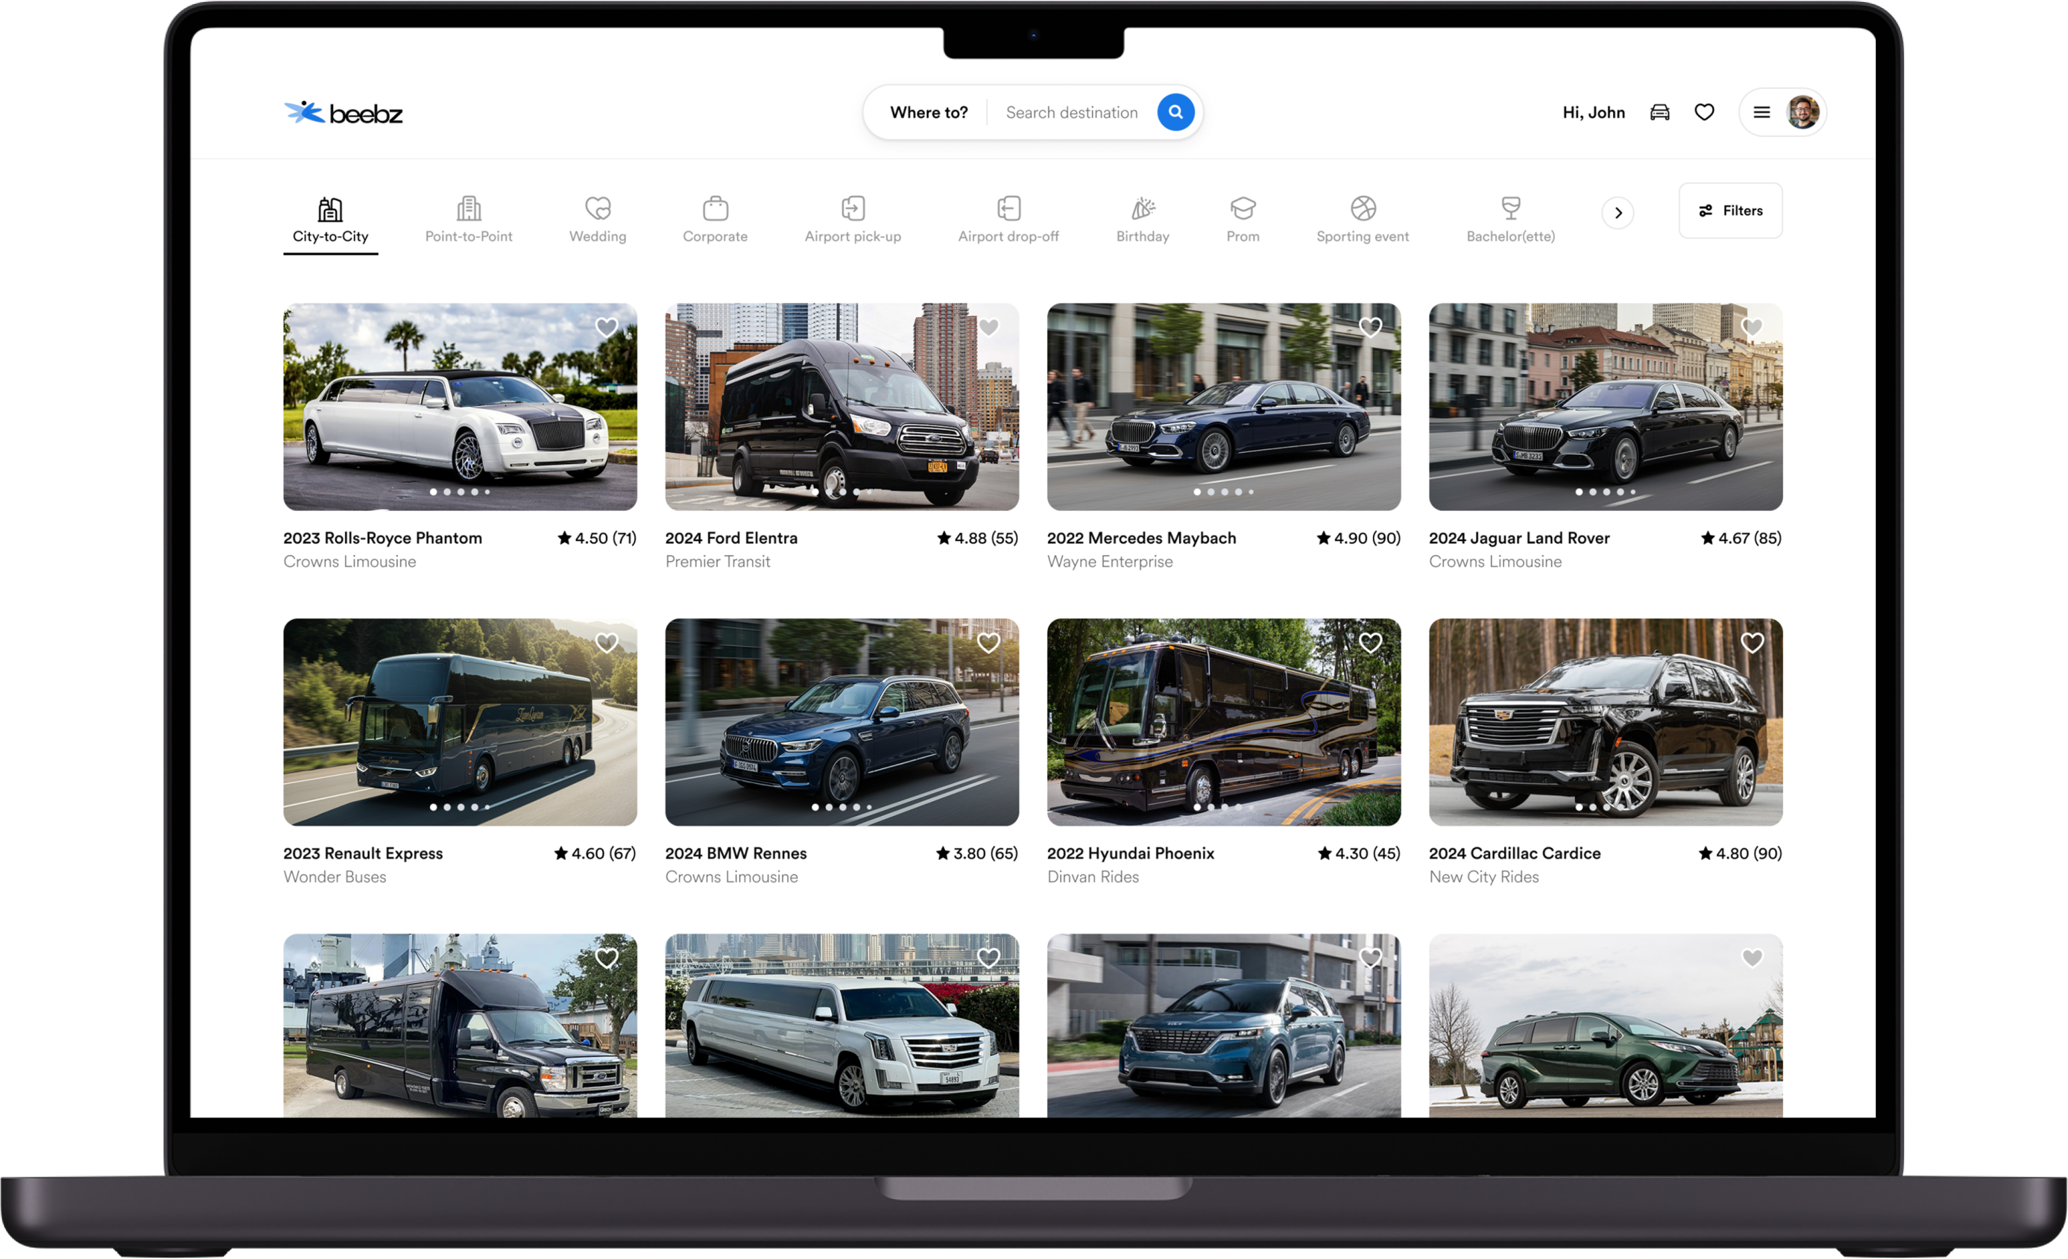Open favorites heart icon in the header

coord(1704,112)
